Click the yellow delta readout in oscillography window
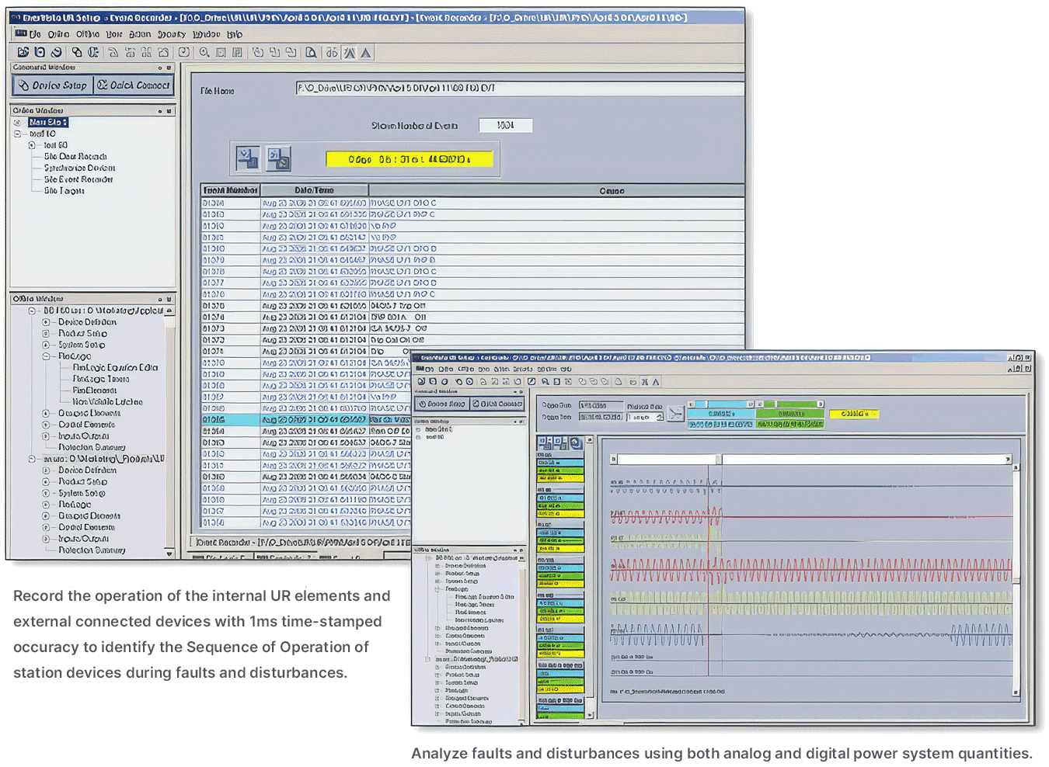1049x767 pixels. pyautogui.click(x=853, y=414)
